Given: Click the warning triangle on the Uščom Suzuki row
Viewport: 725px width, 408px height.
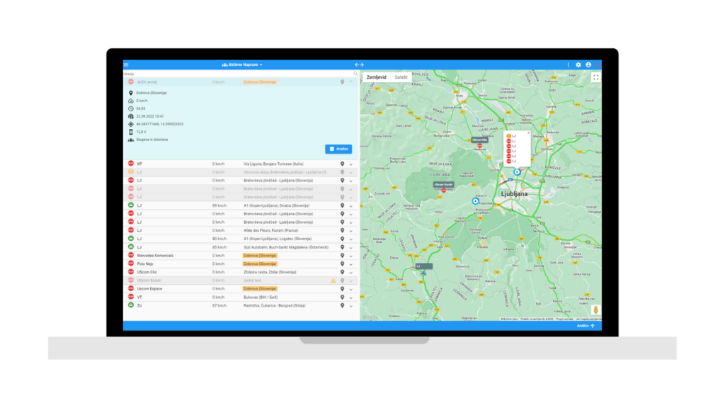Looking at the screenshot, I should pos(333,280).
